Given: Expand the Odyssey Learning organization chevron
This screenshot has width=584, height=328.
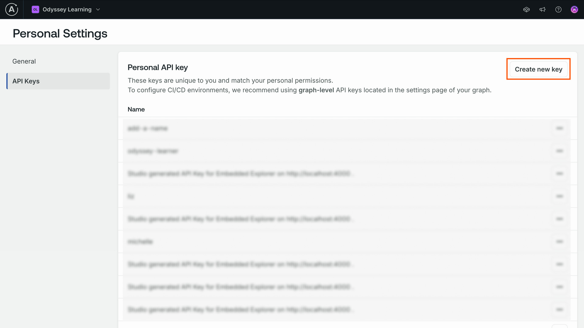Looking at the screenshot, I should pyautogui.click(x=98, y=10).
